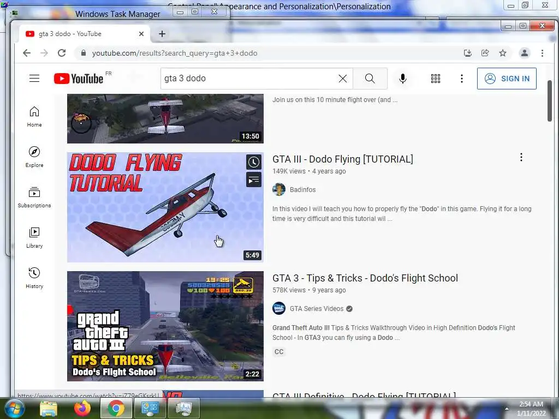Image resolution: width=559 pixels, height=419 pixels.
Task: Open a new tab with plus button
Action: pyautogui.click(x=162, y=34)
